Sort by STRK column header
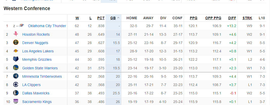 tap(247, 18)
